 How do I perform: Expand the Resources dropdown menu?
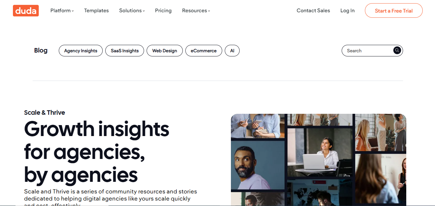(196, 11)
